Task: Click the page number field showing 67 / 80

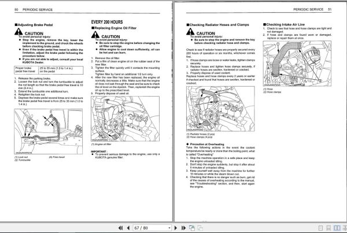Action: pyautogui.click(x=152, y=228)
